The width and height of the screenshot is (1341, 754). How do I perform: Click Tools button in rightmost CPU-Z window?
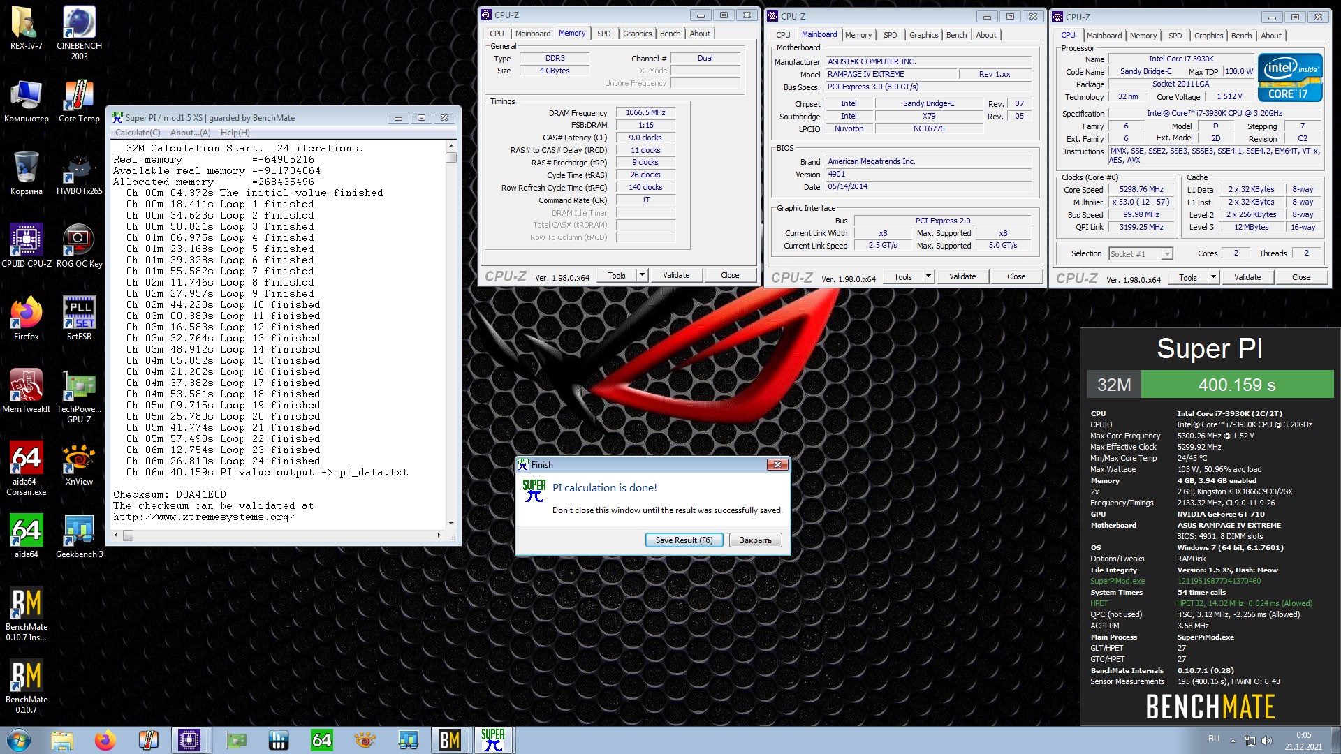click(x=1188, y=277)
